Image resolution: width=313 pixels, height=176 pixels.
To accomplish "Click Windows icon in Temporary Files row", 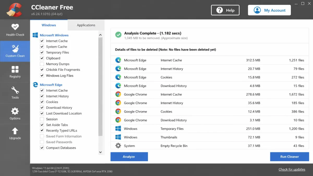I will (x=118, y=129).
